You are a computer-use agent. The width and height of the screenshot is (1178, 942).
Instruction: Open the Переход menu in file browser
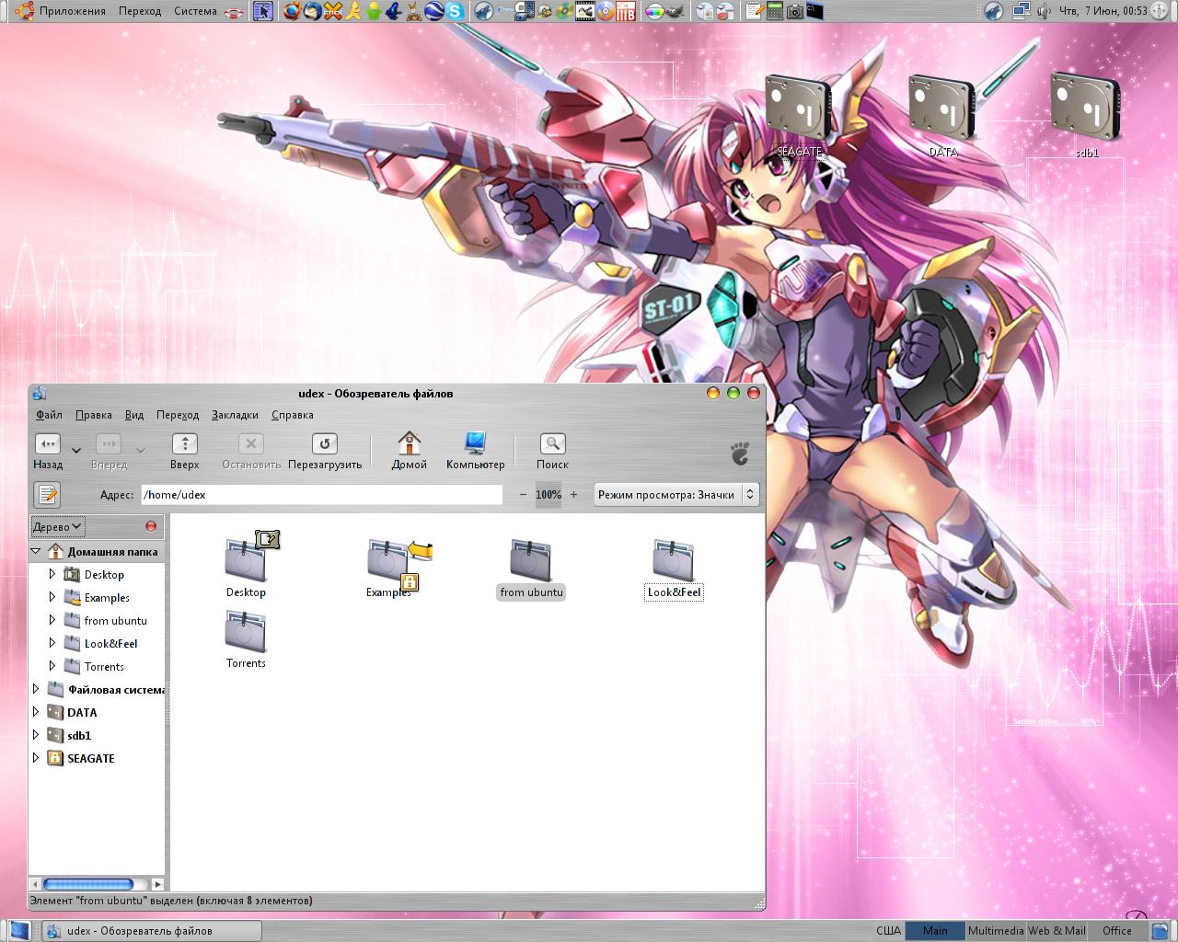coord(178,415)
